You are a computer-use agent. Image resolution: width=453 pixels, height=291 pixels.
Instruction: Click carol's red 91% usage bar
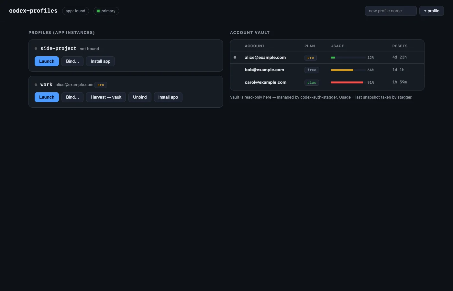(348, 82)
